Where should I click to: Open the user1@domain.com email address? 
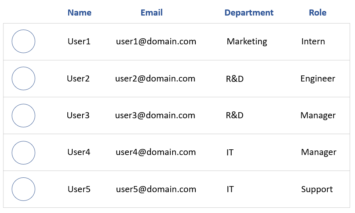point(156,41)
